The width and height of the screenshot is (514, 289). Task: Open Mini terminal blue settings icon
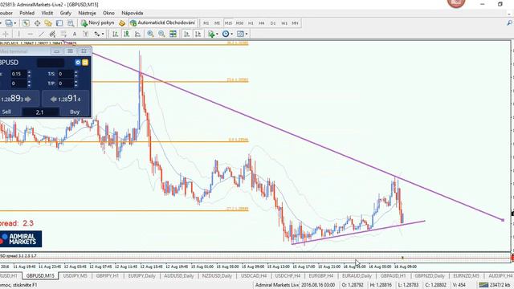coord(78,63)
